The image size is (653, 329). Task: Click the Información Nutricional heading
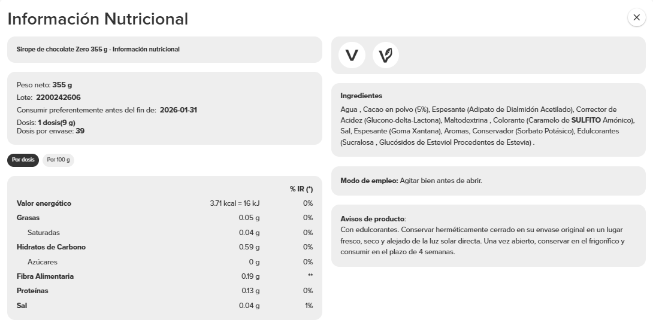[98, 19]
